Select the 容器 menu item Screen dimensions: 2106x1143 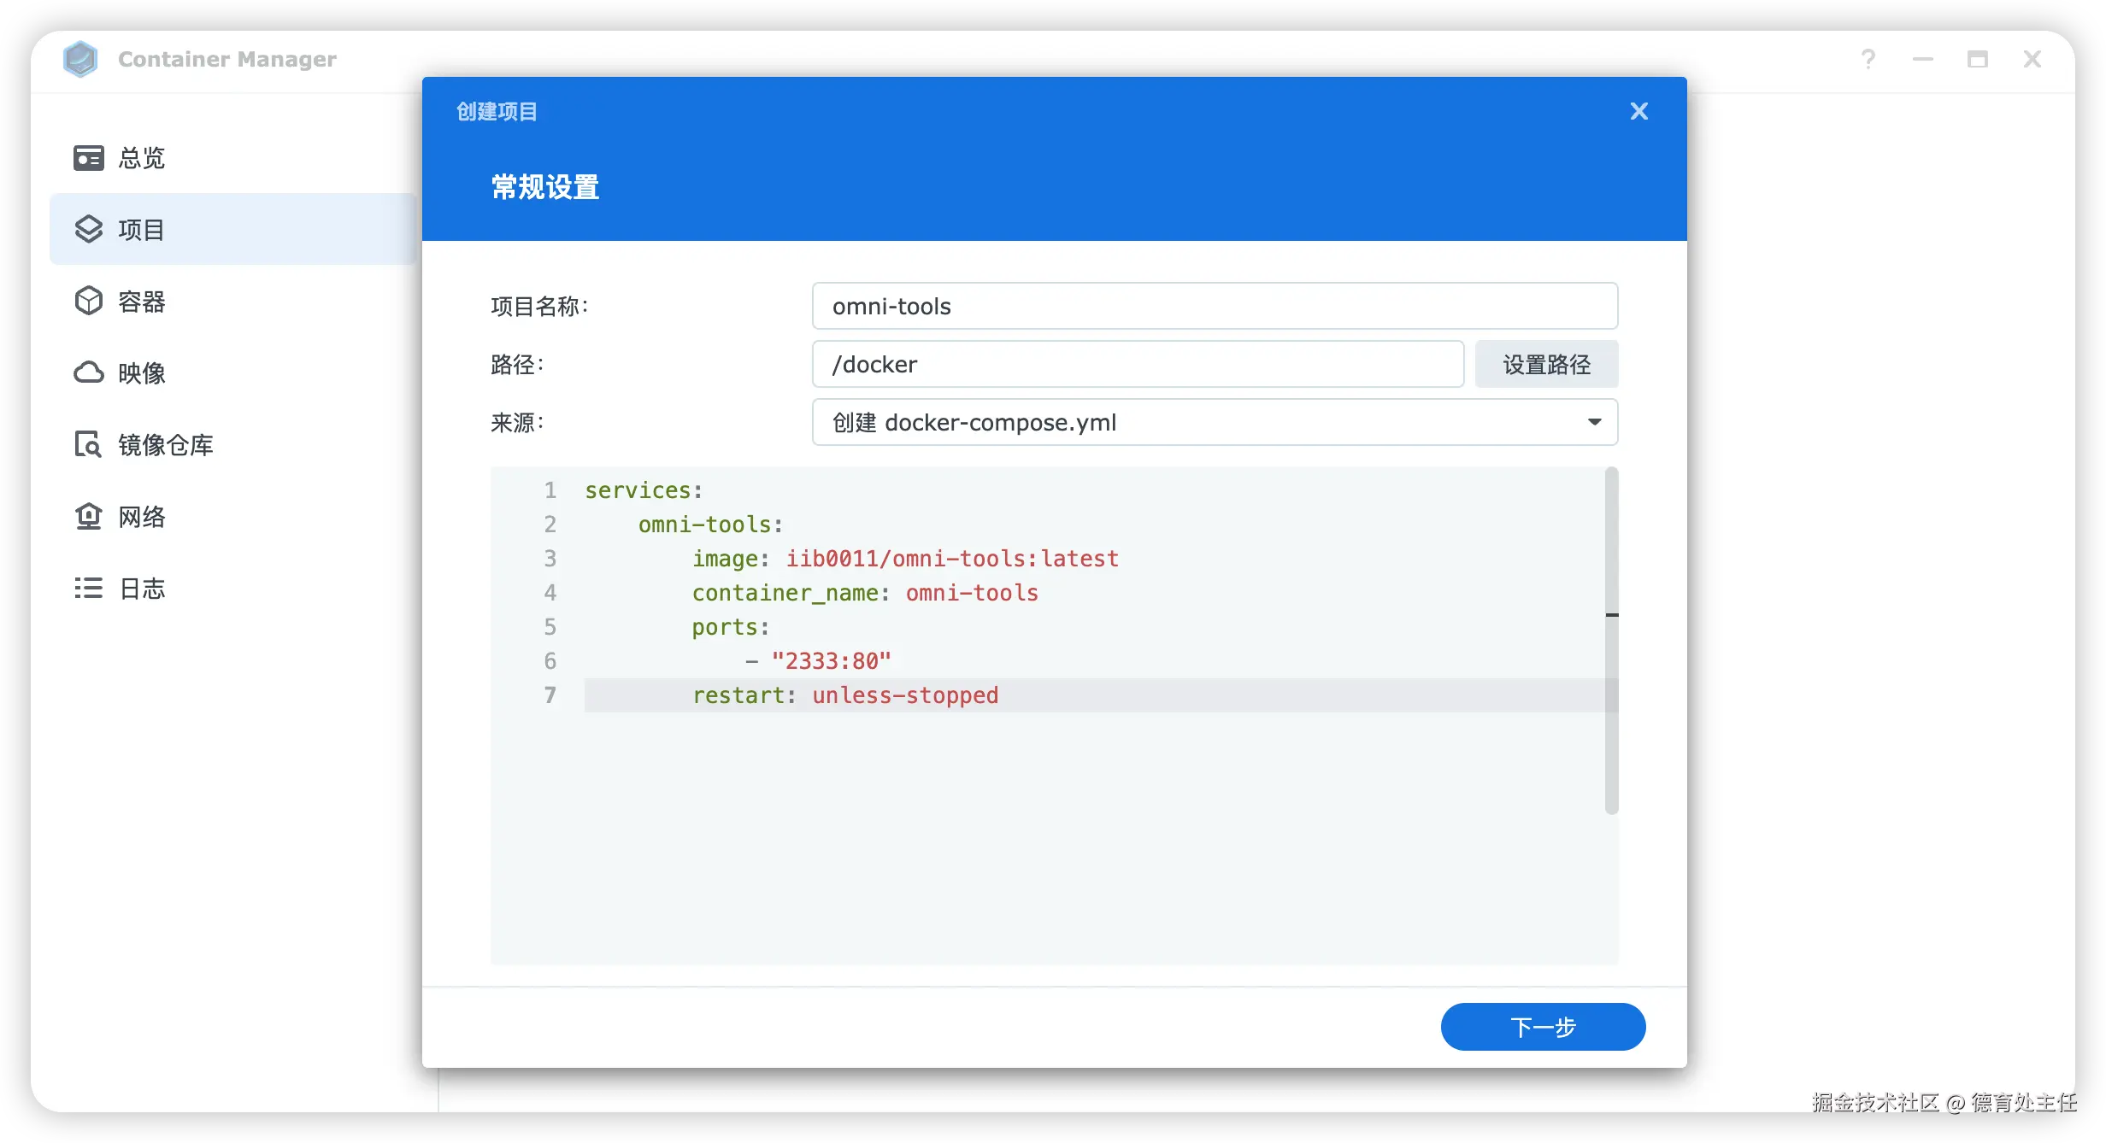pos(142,301)
